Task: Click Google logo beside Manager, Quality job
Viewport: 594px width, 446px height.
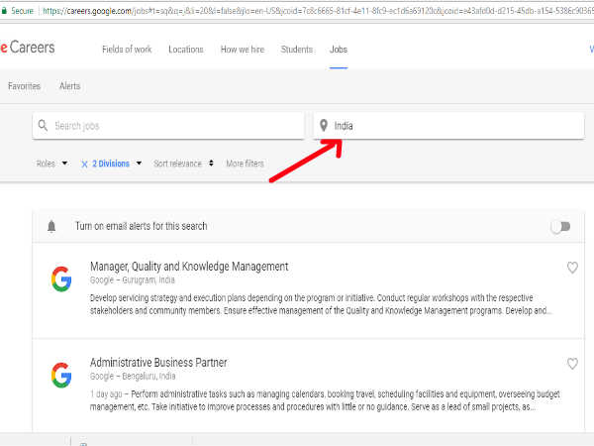Action: (61, 279)
